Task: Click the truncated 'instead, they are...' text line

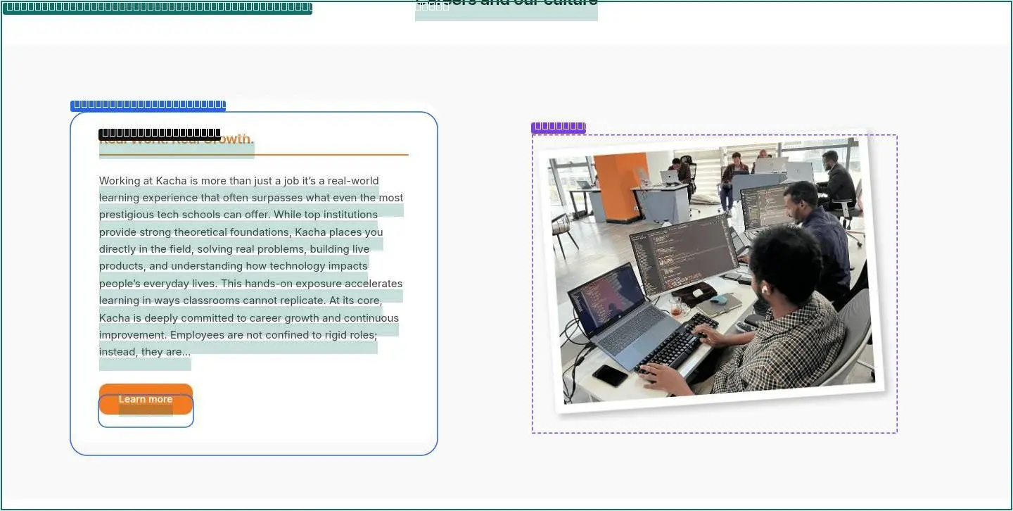Action: 145,352
